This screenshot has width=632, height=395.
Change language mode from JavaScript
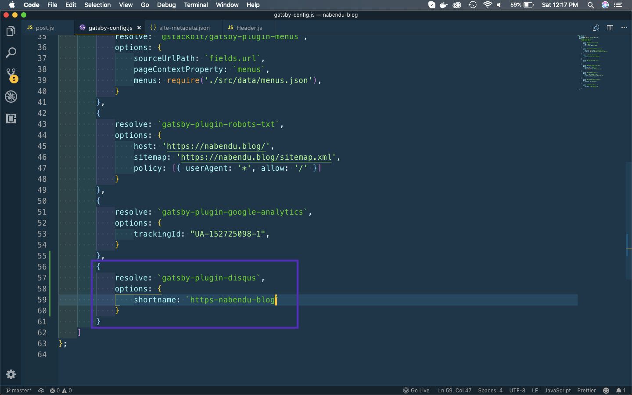coord(557,391)
